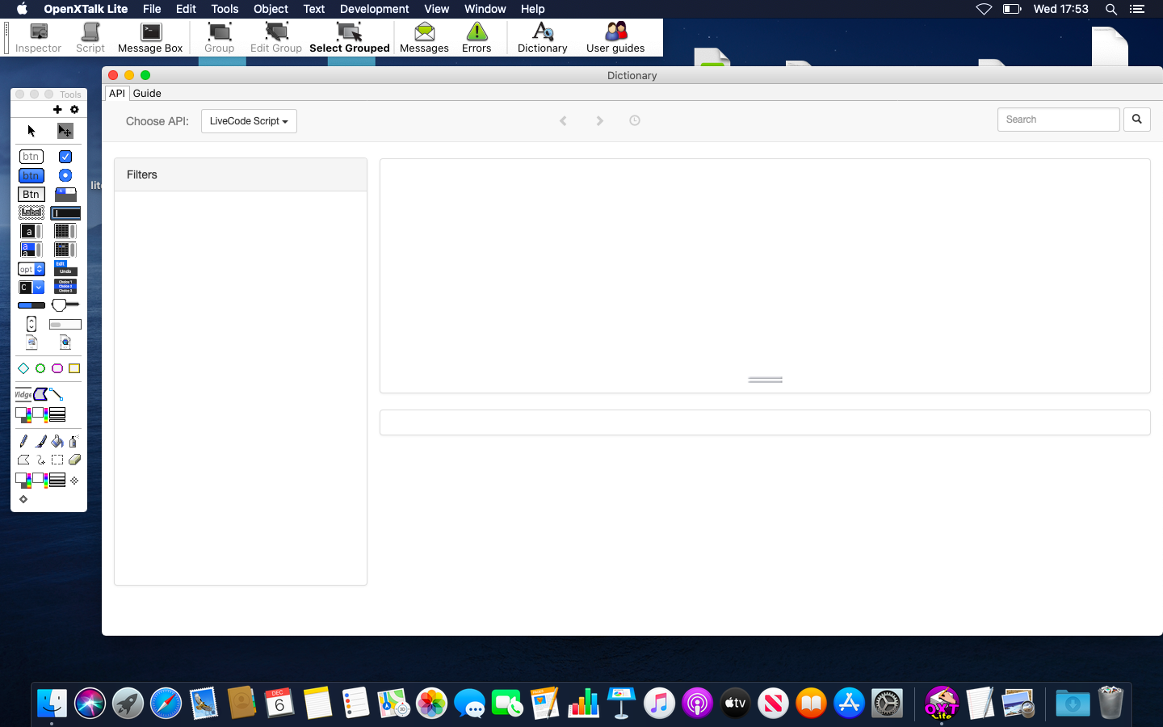Switch to the Guide tab
The width and height of the screenshot is (1163, 727).
147,93
